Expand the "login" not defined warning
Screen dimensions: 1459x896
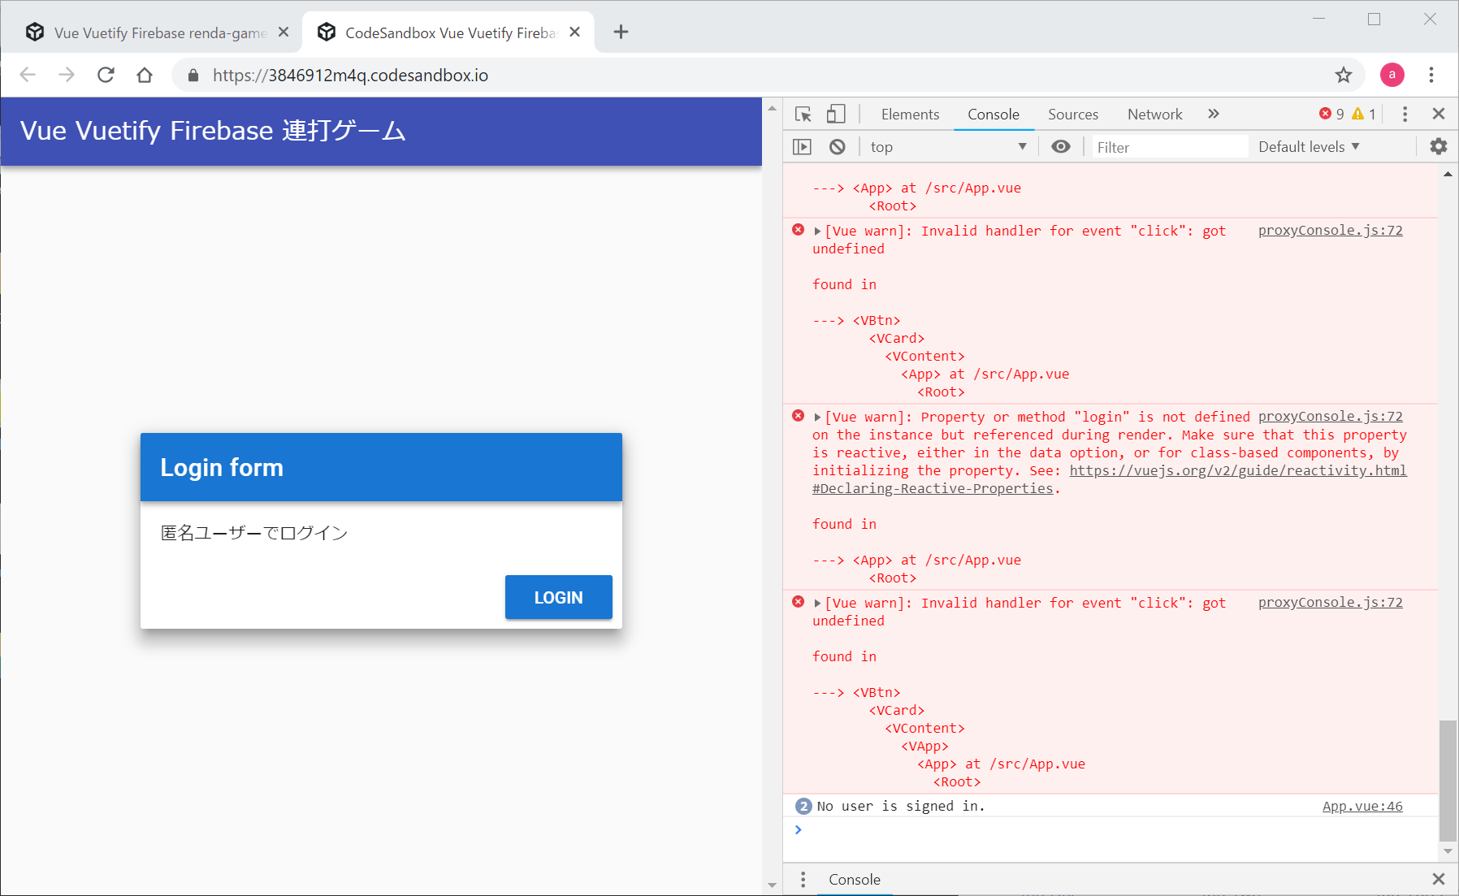(817, 418)
